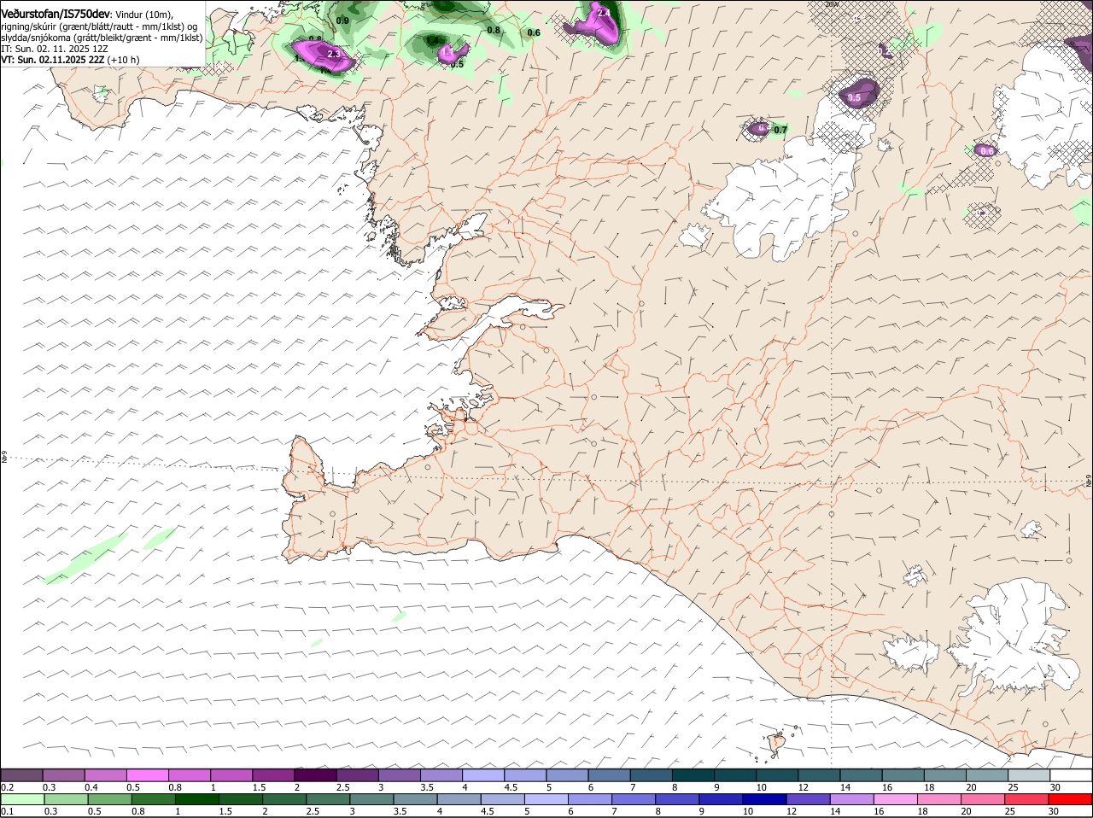Click the dark green rain swatch between 1 and 1.5
Image resolution: width=1093 pixels, height=818 pixels.
(x=196, y=799)
